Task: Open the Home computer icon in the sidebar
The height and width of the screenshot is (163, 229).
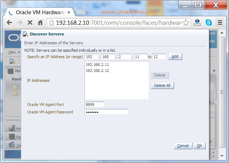Action: click(12, 128)
